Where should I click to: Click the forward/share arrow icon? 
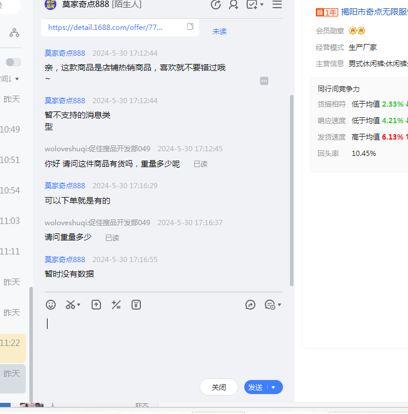pyautogui.click(x=250, y=305)
